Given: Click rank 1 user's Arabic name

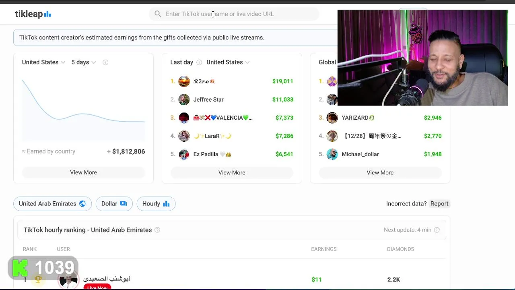Looking at the screenshot, I should 107,279.
